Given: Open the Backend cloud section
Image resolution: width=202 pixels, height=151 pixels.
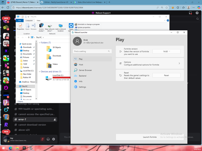Looking at the screenshot, I should 92,76.
